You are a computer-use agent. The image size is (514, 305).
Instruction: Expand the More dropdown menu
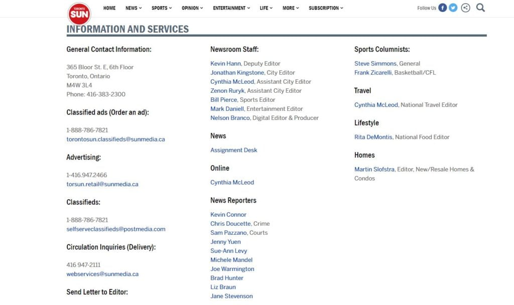pos(291,8)
